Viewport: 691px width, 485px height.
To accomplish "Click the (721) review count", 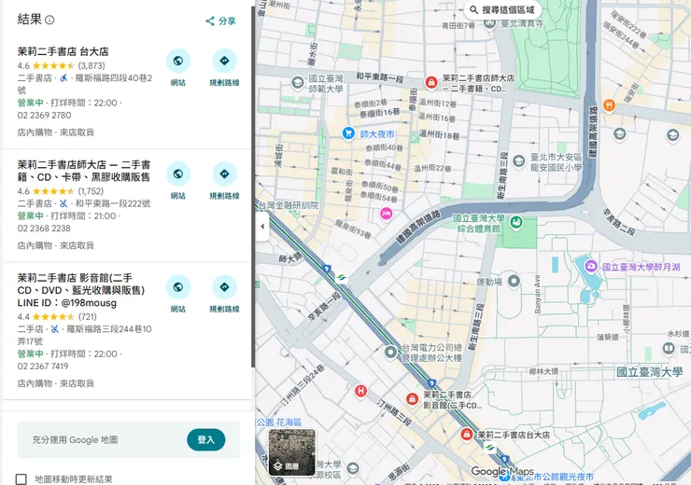I will [x=87, y=316].
